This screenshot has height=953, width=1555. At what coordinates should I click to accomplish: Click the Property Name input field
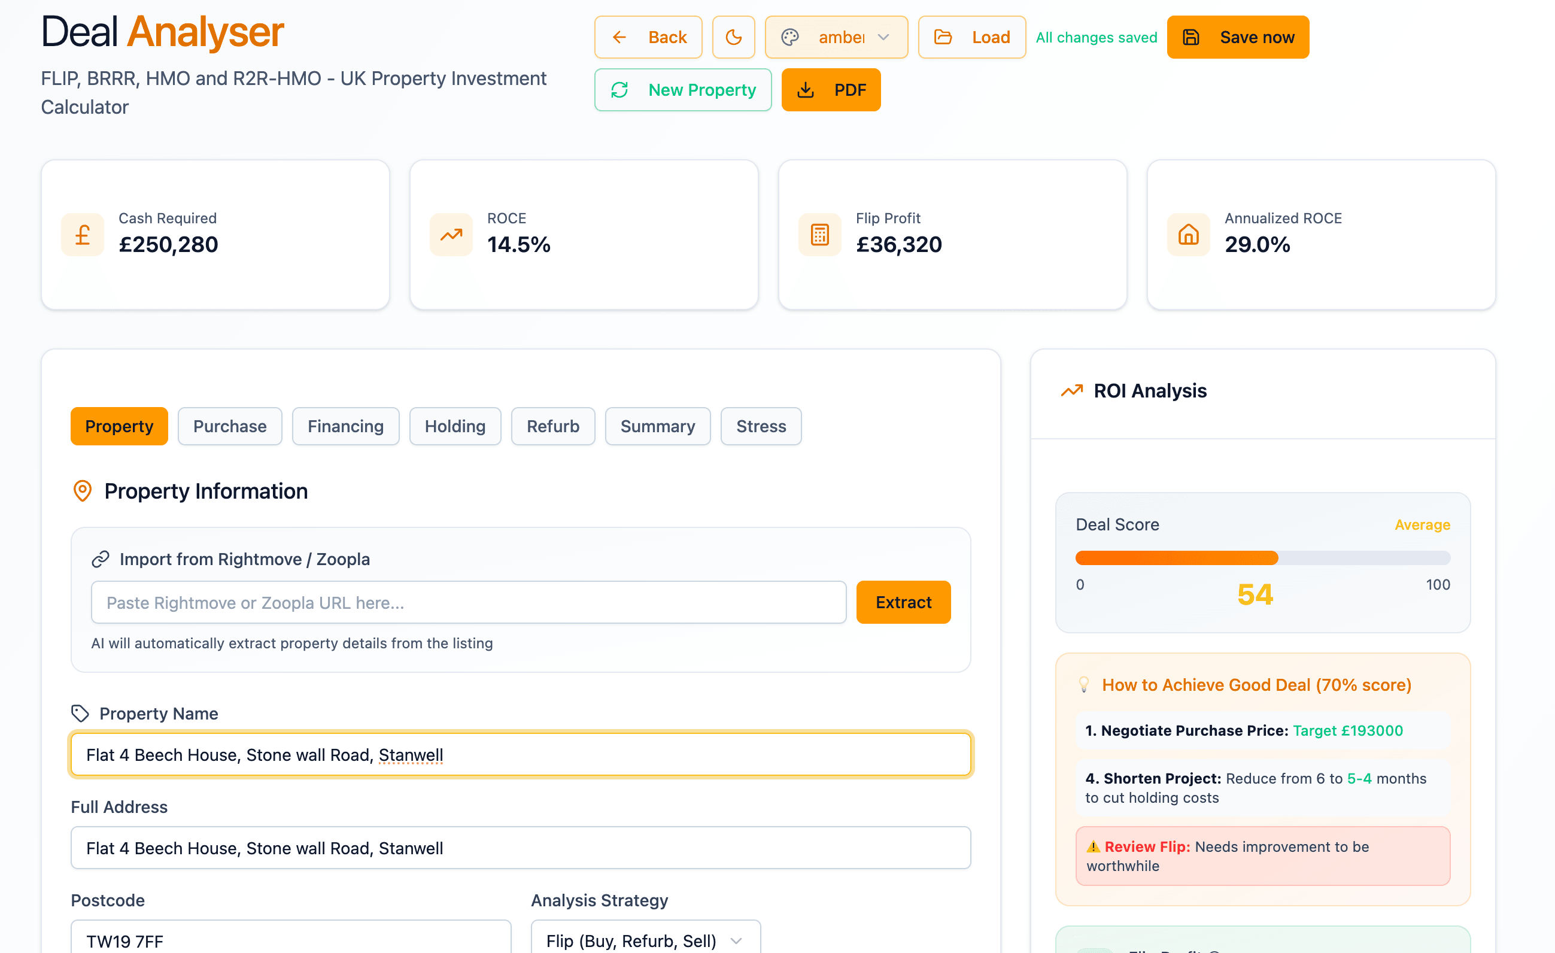click(x=521, y=754)
